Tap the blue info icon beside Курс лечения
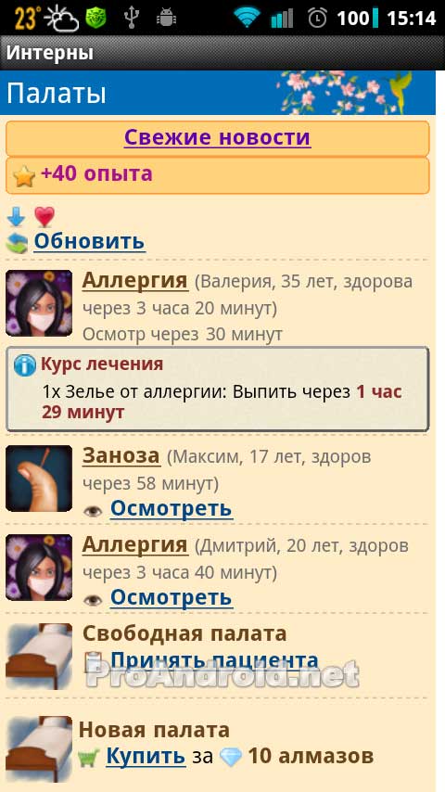The height and width of the screenshot is (792, 445). (x=25, y=364)
